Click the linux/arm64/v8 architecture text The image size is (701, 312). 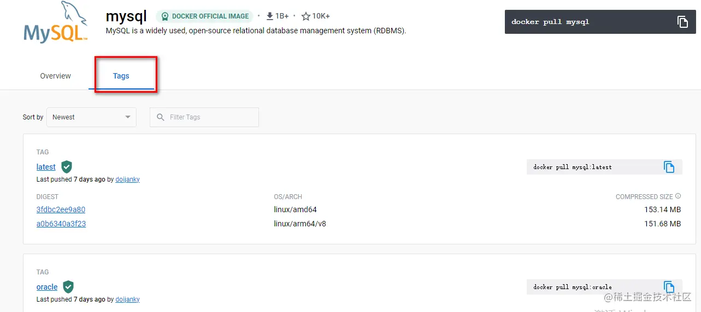(x=300, y=224)
